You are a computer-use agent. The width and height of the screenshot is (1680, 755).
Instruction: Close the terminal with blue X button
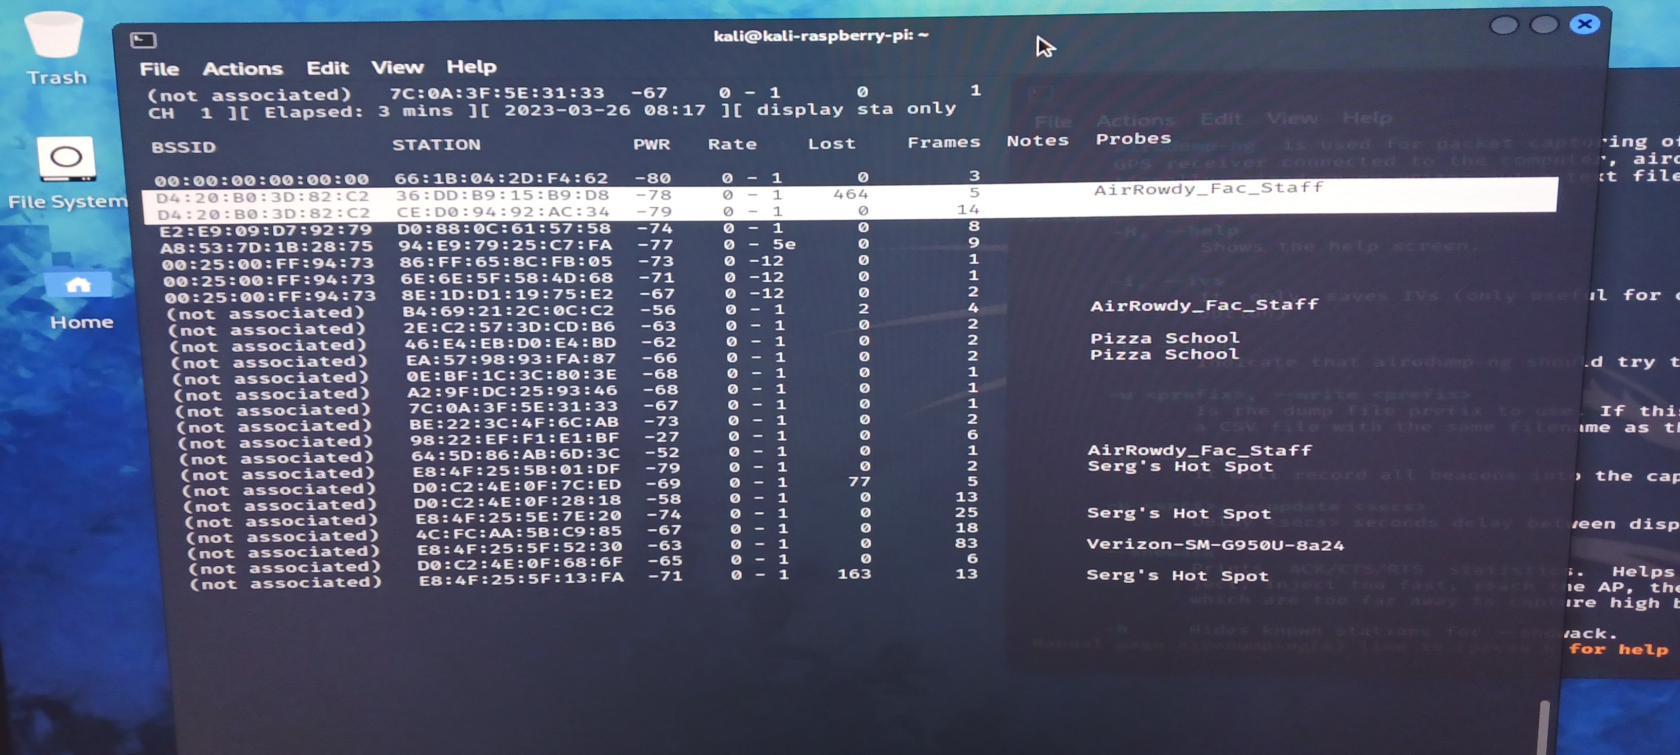[x=1585, y=25]
